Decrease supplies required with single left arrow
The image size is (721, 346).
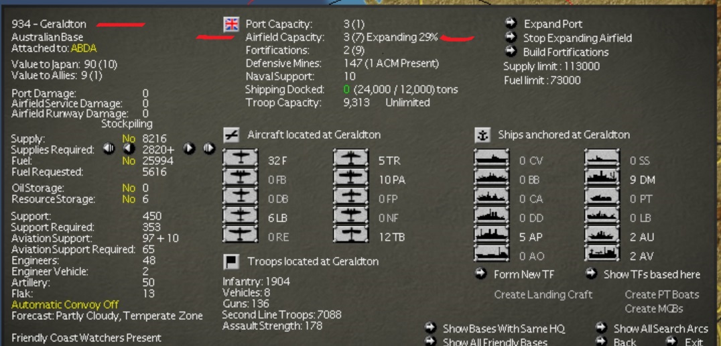[129, 149]
